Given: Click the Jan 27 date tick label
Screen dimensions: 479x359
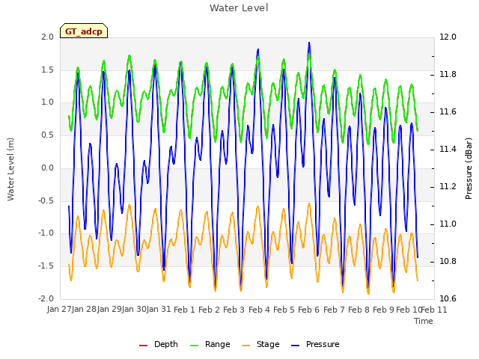Looking at the screenshot, I should coord(59,310).
